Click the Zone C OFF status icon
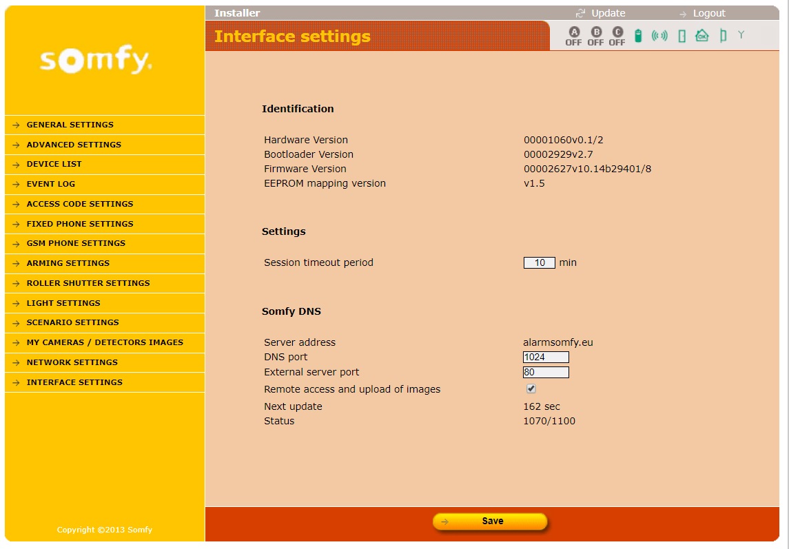789x549 pixels. (617, 37)
